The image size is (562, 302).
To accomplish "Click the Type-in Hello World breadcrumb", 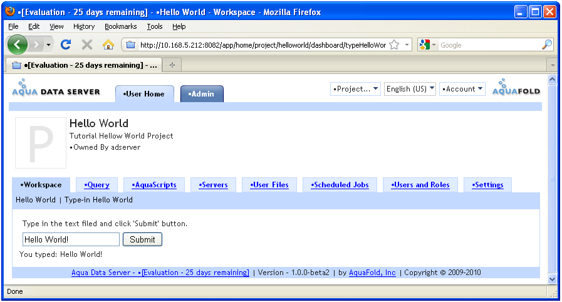I will 98,200.
